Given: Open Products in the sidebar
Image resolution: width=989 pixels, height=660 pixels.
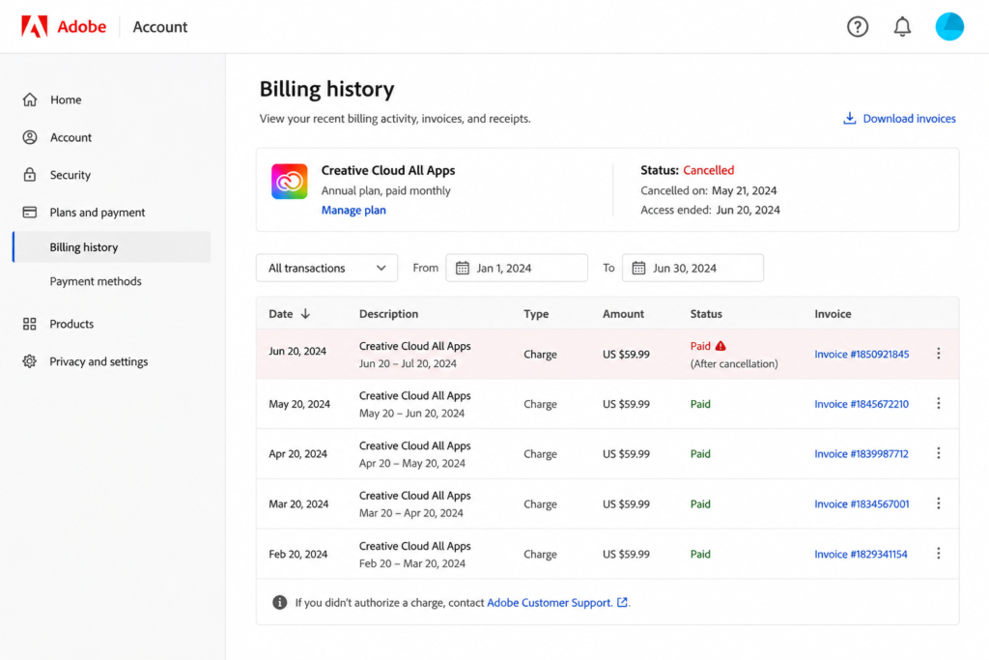Looking at the screenshot, I should [71, 324].
